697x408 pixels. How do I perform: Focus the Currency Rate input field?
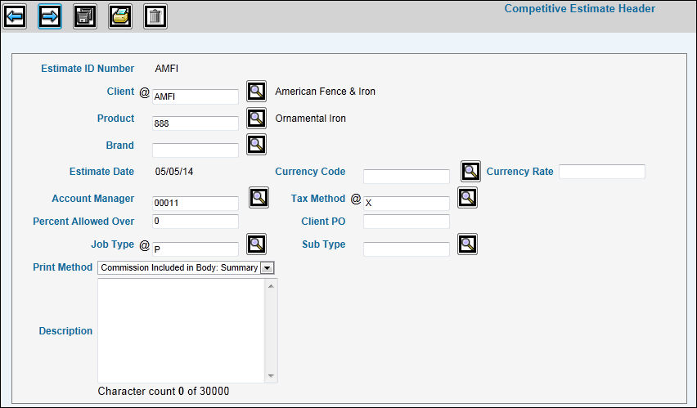pyautogui.click(x=602, y=172)
